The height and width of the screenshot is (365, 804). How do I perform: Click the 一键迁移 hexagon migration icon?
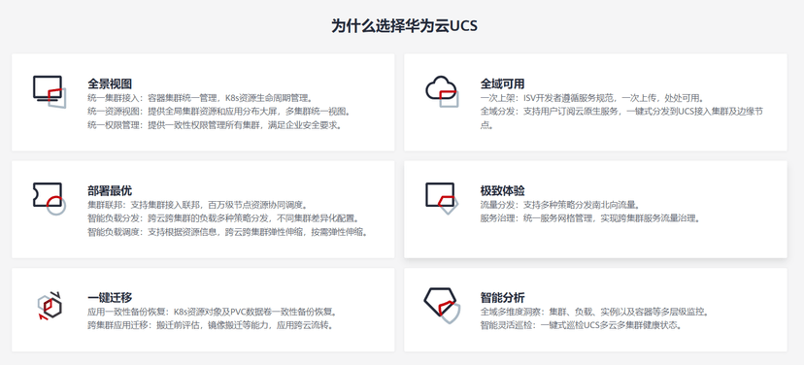point(50,306)
